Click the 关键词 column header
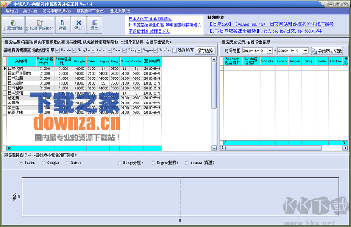 pos(21,61)
